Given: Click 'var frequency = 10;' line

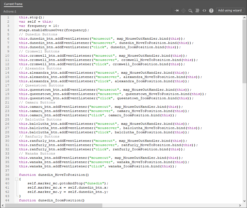Looking at the screenshot, I should [39, 26].
